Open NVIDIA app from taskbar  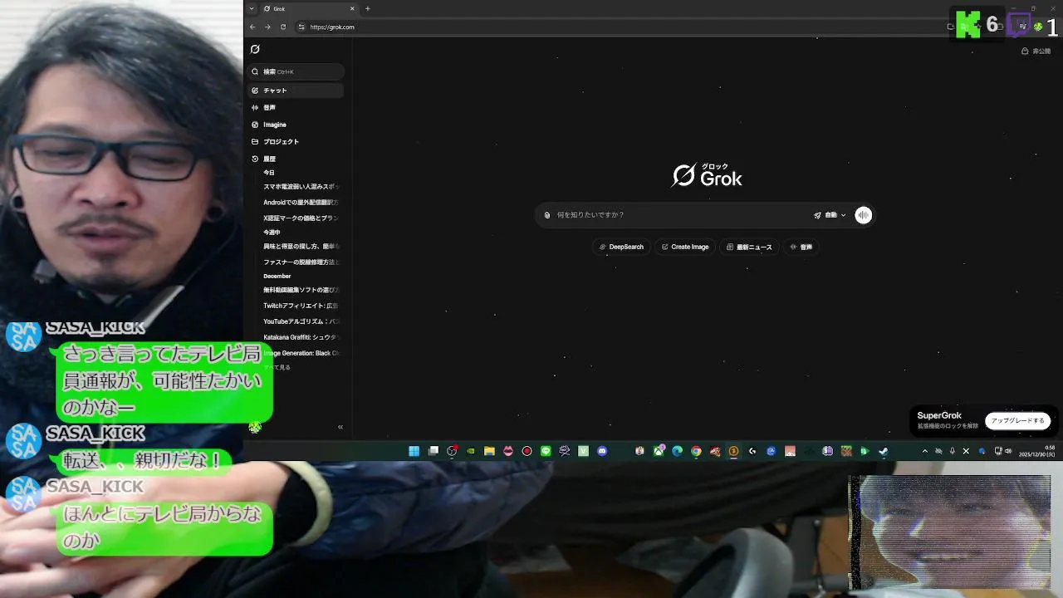(471, 451)
